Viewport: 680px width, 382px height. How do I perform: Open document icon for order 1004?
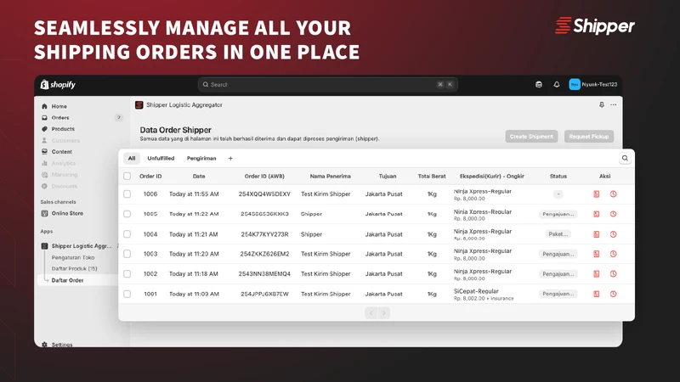(597, 234)
